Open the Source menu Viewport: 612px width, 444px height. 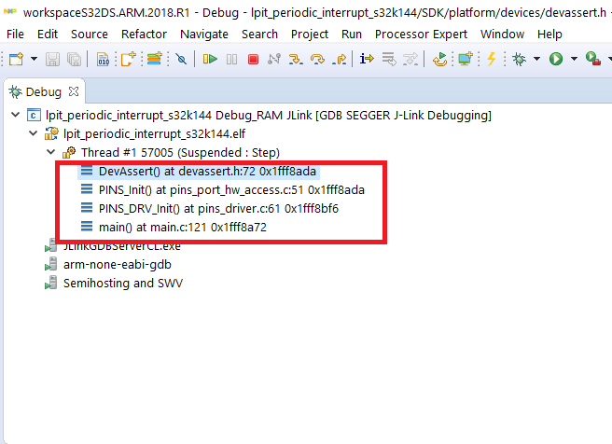point(90,35)
